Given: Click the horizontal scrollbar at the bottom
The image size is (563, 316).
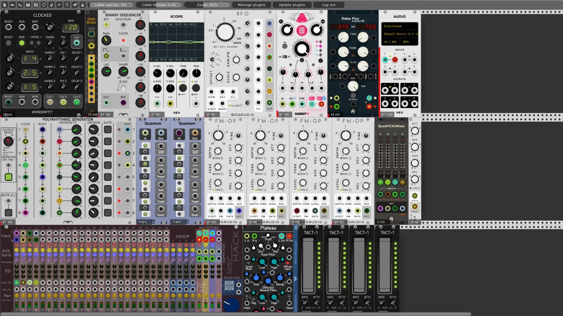Looking at the screenshot, I should (235, 314).
